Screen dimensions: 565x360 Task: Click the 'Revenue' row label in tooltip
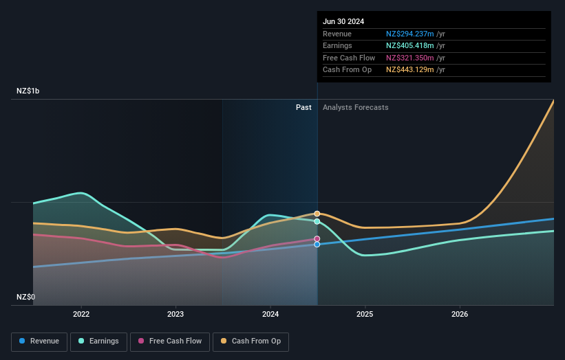[337, 34]
